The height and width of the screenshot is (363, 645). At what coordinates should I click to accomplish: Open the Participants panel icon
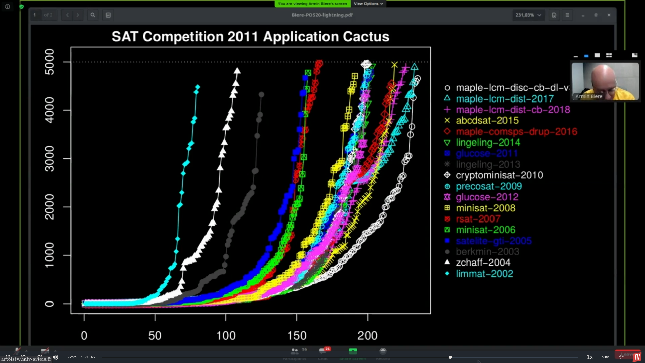295,352
